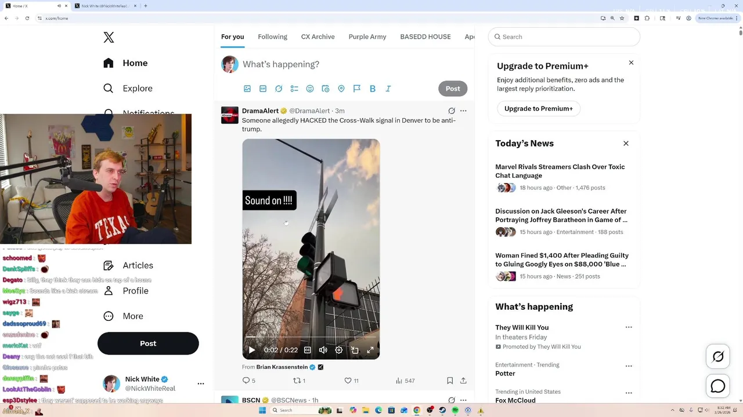Switch to the Following tab
This screenshot has width=743, height=417.
[272, 36]
